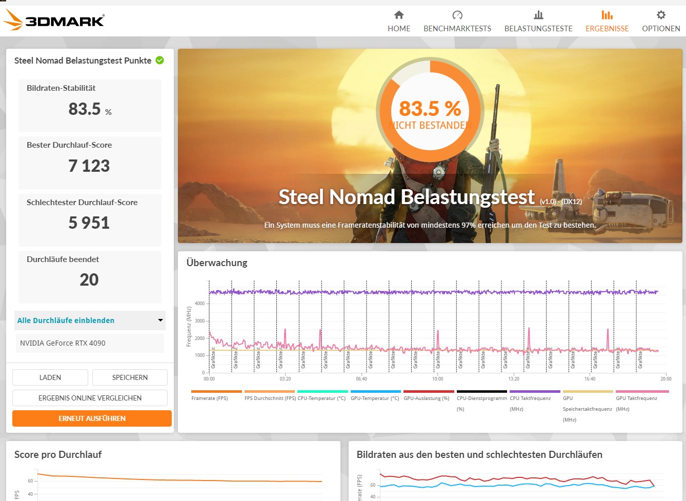The height and width of the screenshot is (501, 686).
Task: Click the SPEICHERN button
Action: pyautogui.click(x=130, y=377)
